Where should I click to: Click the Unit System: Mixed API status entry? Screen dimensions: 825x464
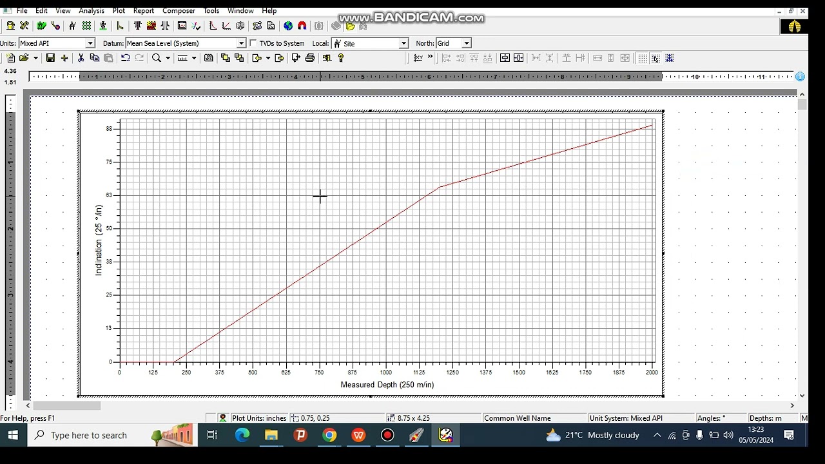(x=626, y=418)
